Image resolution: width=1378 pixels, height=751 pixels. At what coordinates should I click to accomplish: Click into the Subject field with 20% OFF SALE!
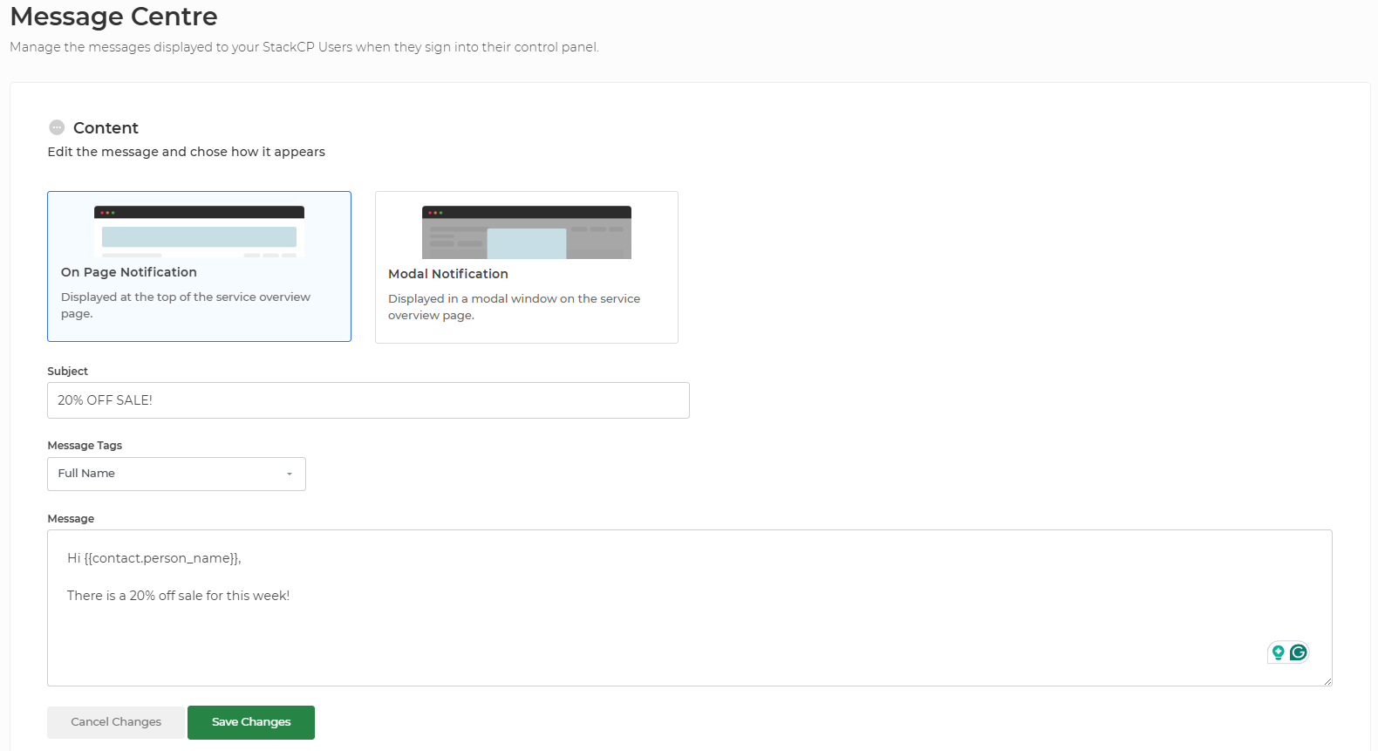[x=368, y=400]
